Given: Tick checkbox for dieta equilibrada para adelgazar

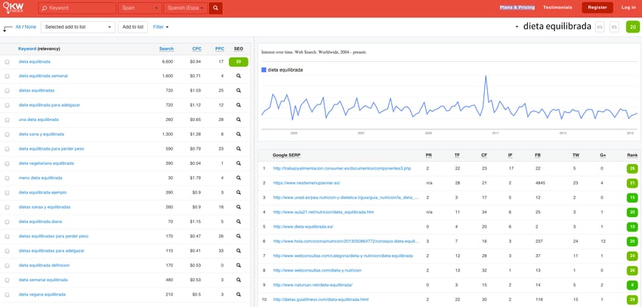Looking at the screenshot, I should point(7,105).
